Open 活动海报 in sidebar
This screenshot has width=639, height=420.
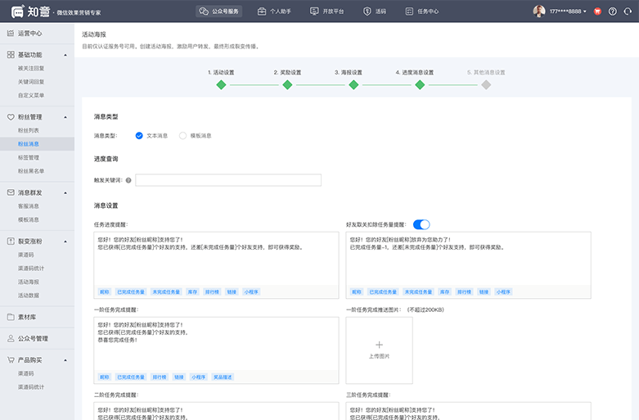tap(29, 282)
